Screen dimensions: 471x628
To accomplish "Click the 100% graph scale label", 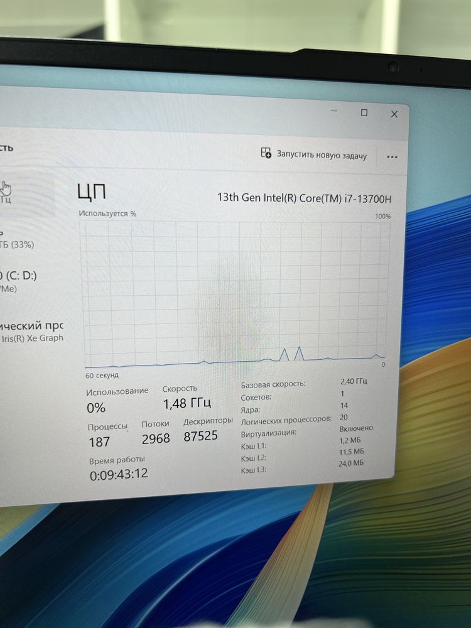I will tap(383, 216).
